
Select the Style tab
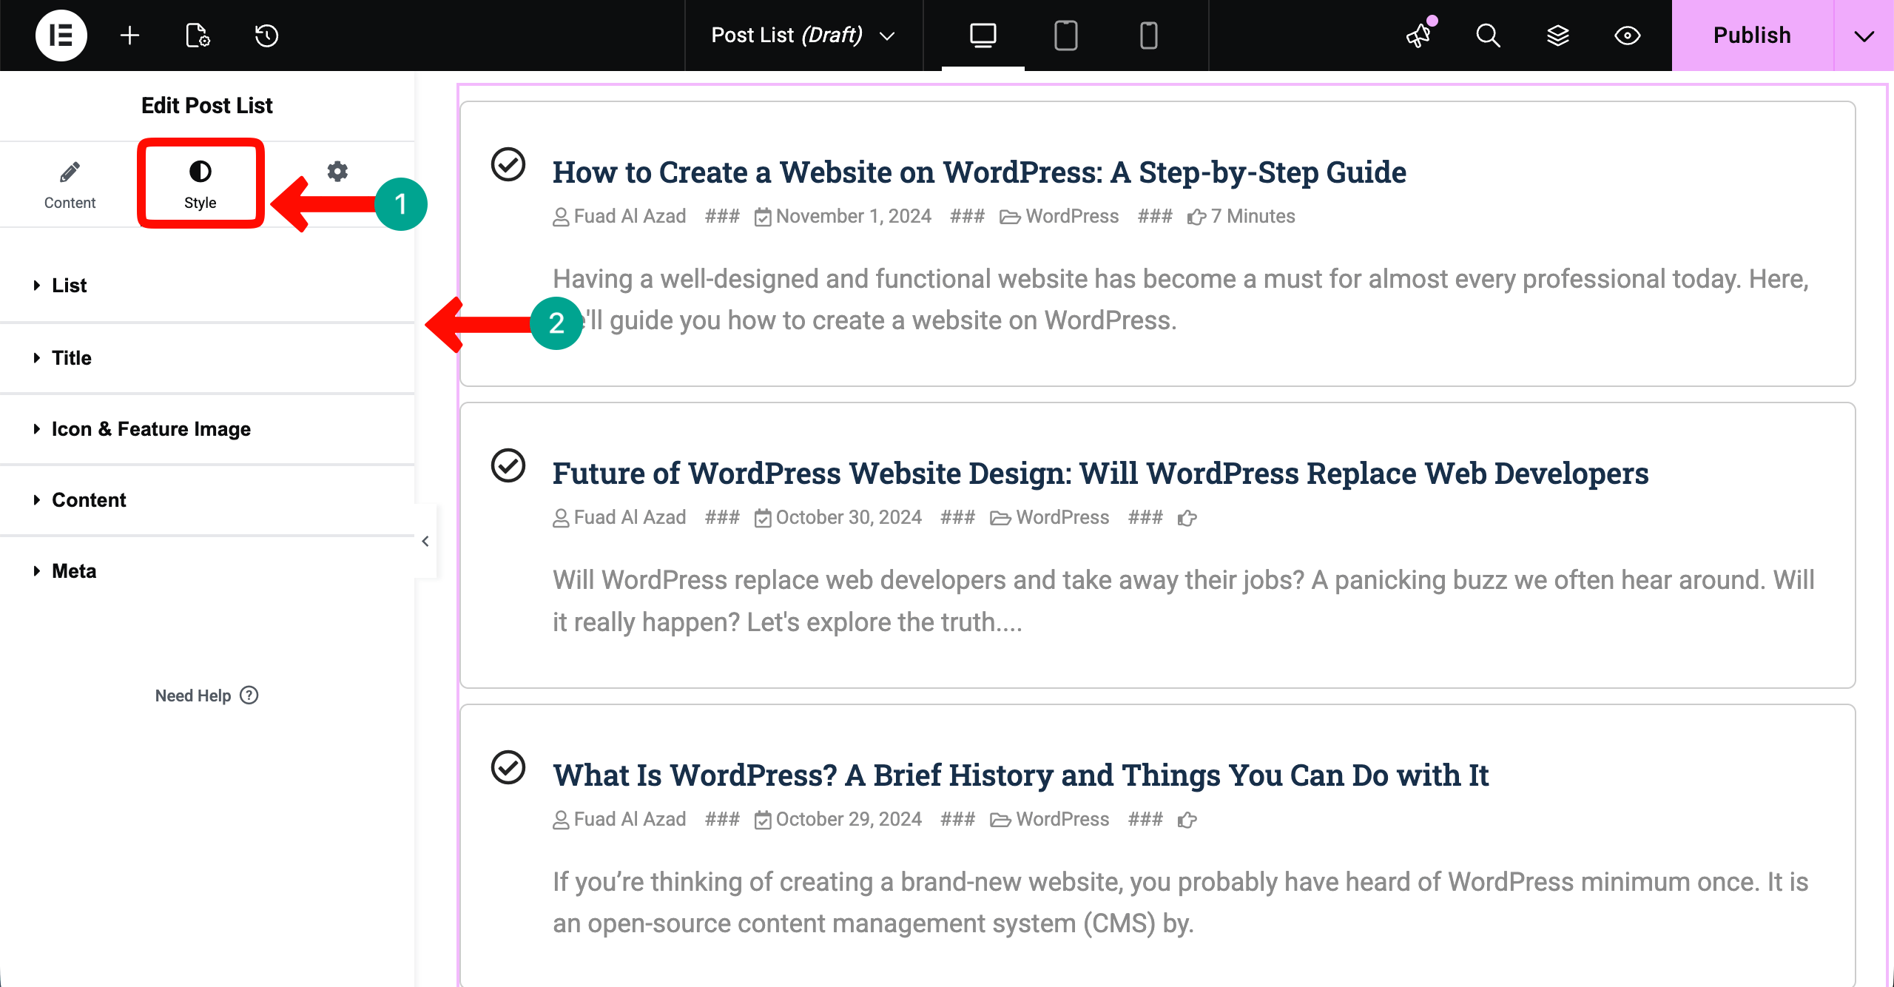[199, 183]
